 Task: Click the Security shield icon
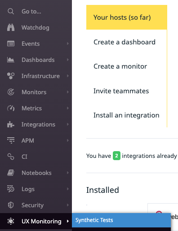[11, 205]
